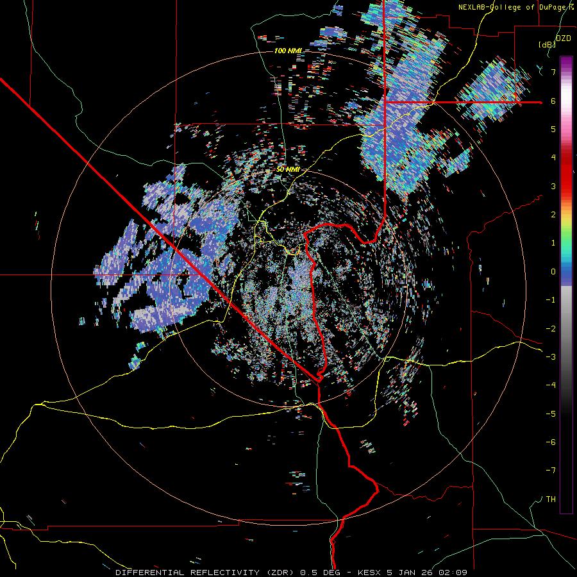Click the "50 NMI" range ring label

tap(288, 170)
